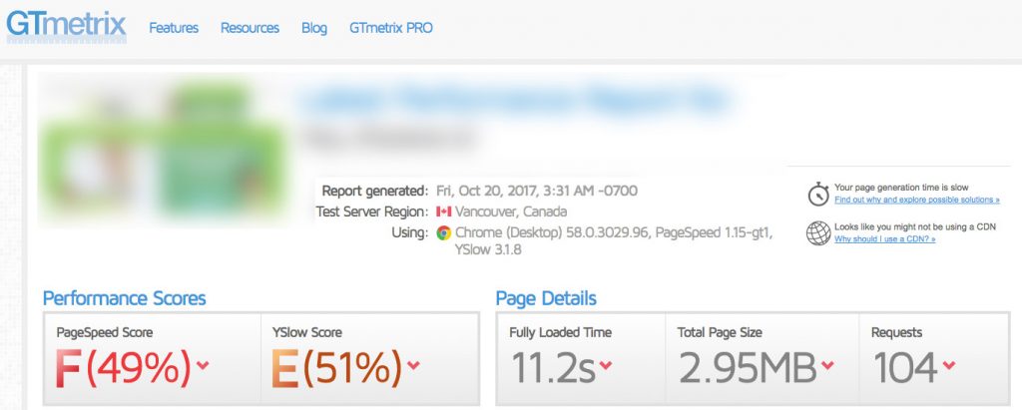Click the 'Report generated:' label
The height and width of the screenshot is (410, 1022).
click(x=374, y=191)
